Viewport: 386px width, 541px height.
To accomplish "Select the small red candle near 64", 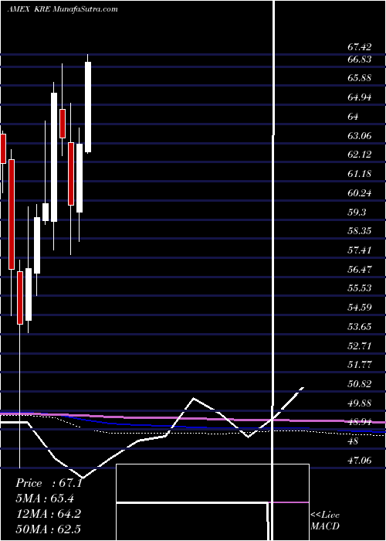I will pos(63,124).
